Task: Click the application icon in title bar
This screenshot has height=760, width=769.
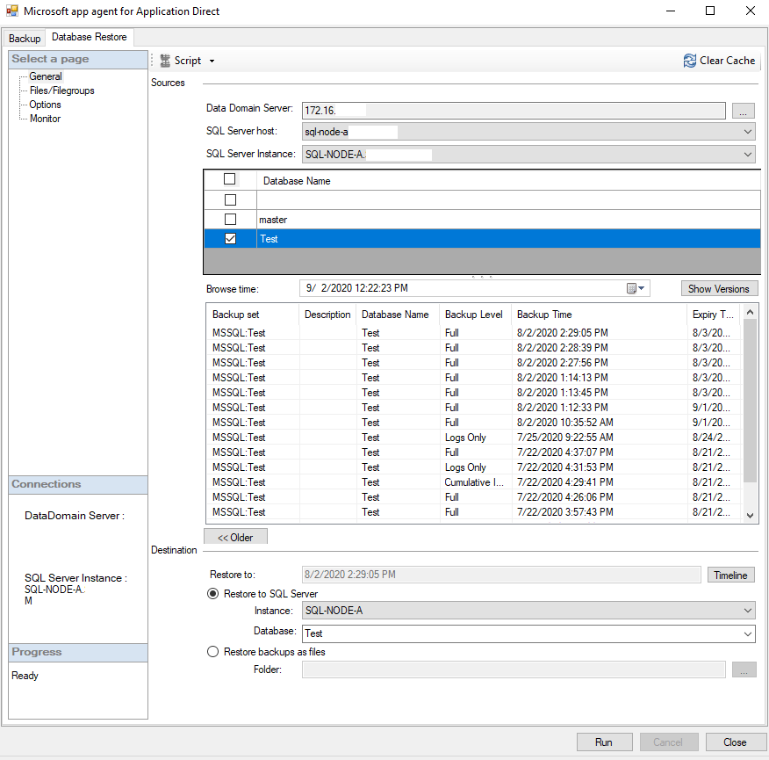Action: tap(12, 11)
